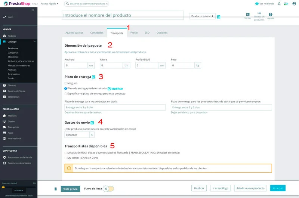Switch to the SEO tab
The width and height of the screenshot is (299, 198).
click(x=147, y=33)
